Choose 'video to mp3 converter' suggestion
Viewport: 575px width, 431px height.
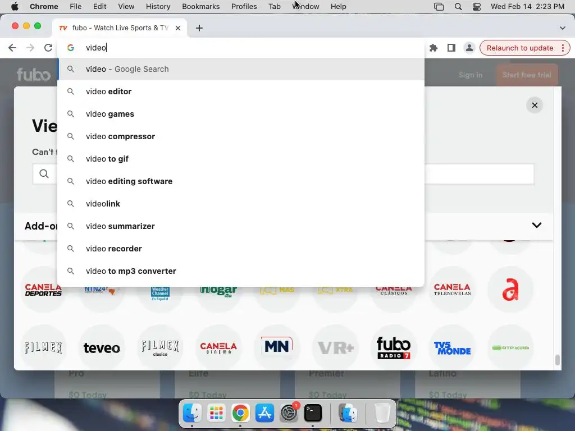[241, 271]
